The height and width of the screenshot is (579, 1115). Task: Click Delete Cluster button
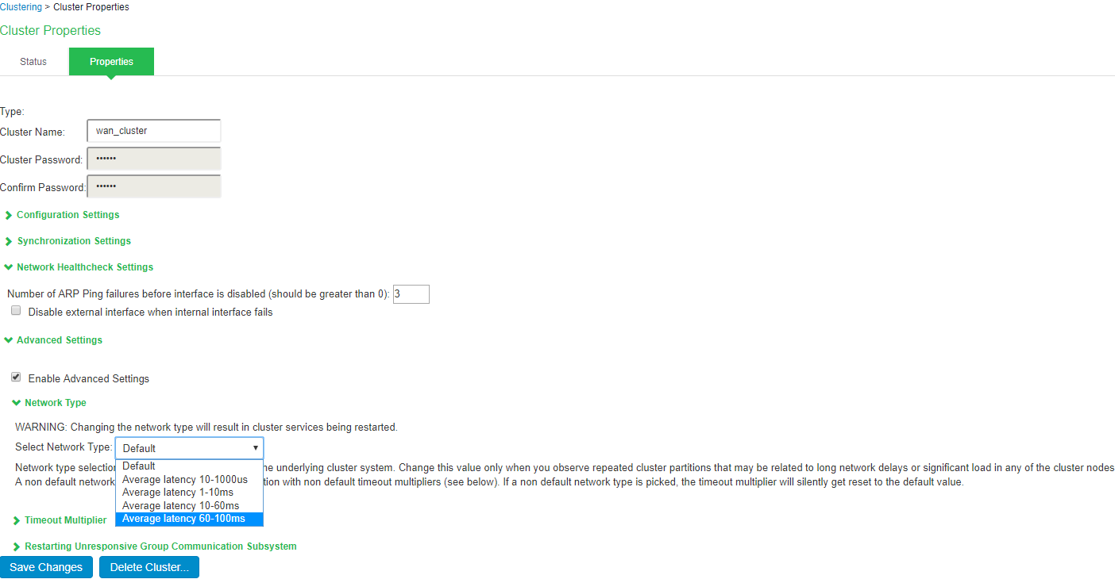pyautogui.click(x=149, y=567)
